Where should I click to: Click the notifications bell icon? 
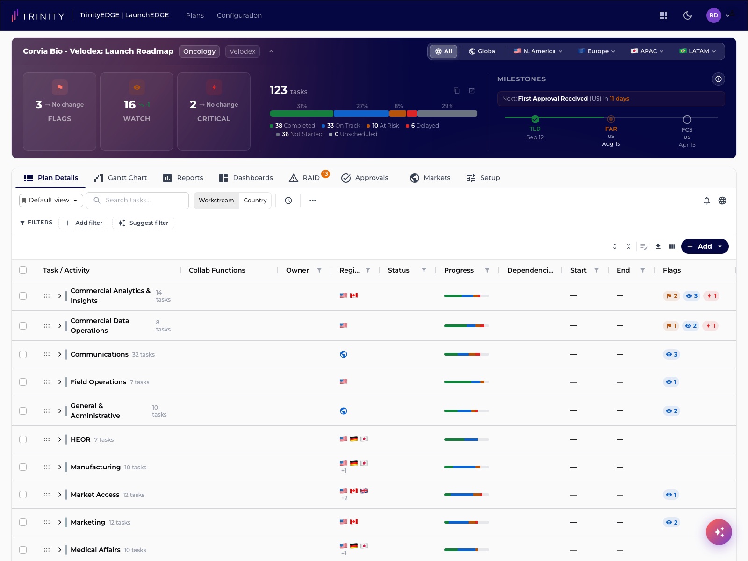pos(707,201)
